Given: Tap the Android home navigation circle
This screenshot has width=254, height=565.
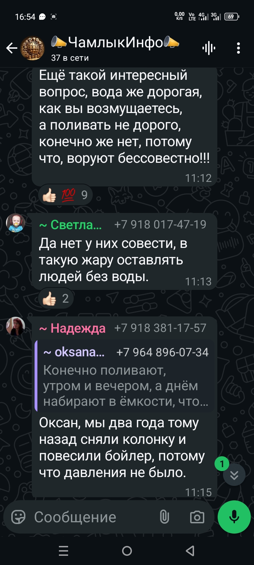Looking at the screenshot, I should (x=127, y=551).
